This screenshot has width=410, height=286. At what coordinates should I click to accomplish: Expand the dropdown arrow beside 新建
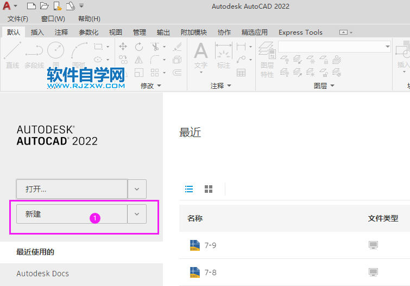coord(137,214)
